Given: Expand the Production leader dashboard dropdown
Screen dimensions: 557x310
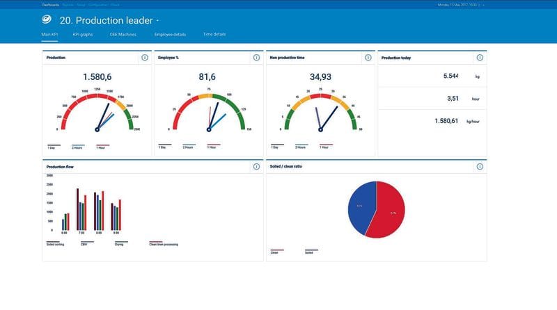Looking at the screenshot, I should click(x=157, y=21).
